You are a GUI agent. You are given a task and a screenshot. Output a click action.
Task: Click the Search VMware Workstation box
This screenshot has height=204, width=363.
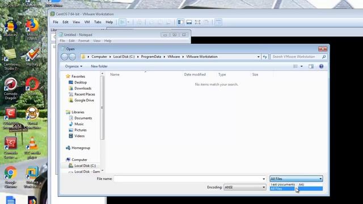click(296, 57)
